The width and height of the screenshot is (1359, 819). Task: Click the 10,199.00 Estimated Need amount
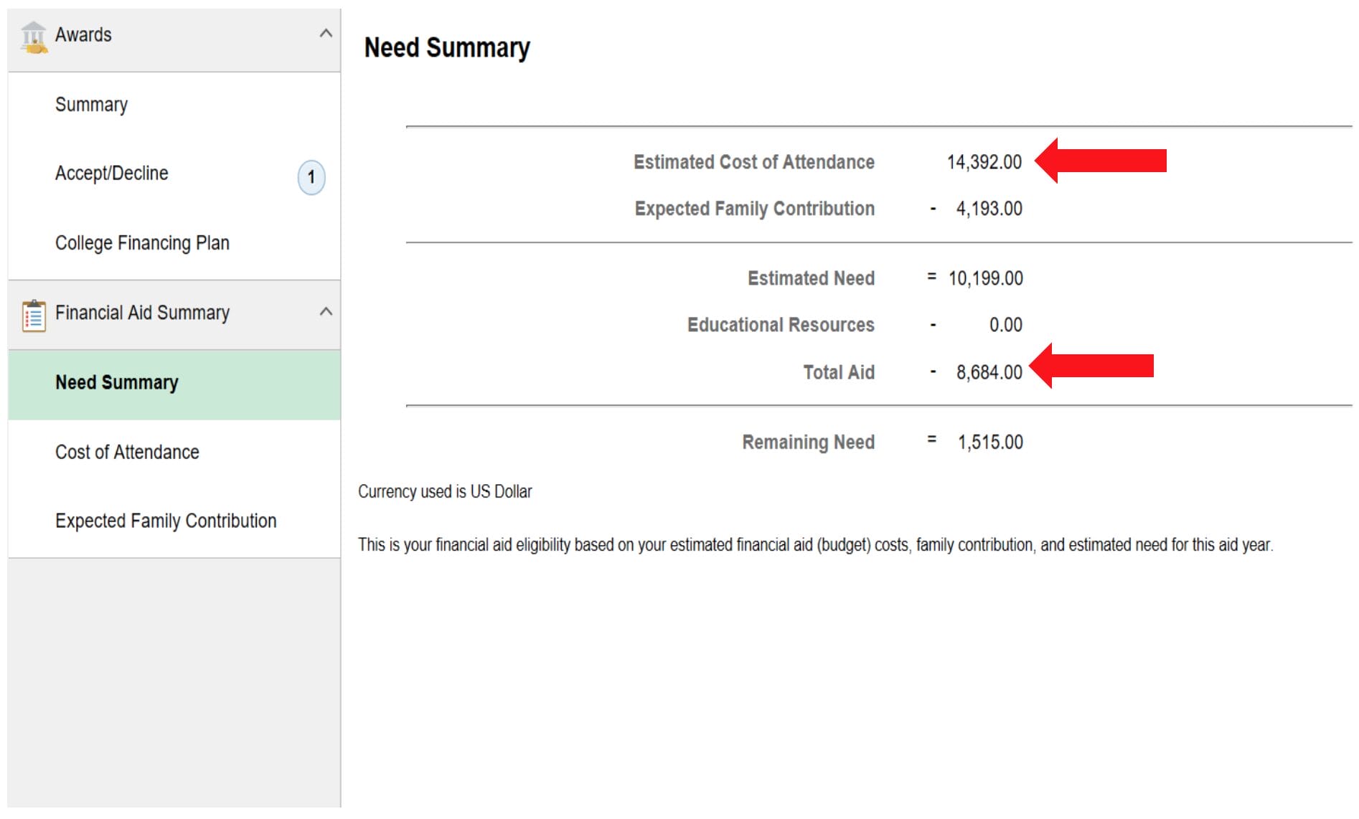[x=985, y=278]
